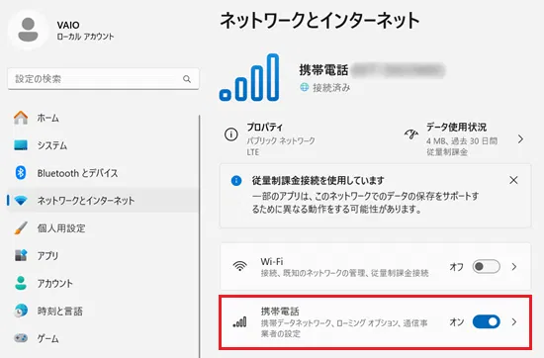Screen dimensions: 544x358
Task: Click the LTE label under プロパティ
Action: [253, 152]
